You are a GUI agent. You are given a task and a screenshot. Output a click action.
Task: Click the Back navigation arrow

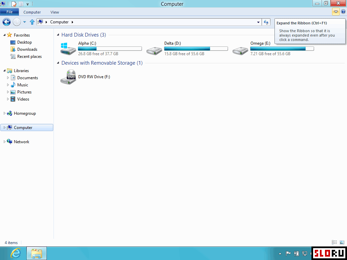(7, 22)
